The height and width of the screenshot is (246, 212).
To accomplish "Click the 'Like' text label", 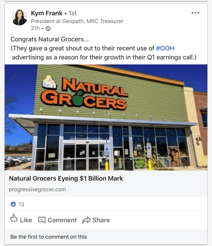I will point(26,220).
